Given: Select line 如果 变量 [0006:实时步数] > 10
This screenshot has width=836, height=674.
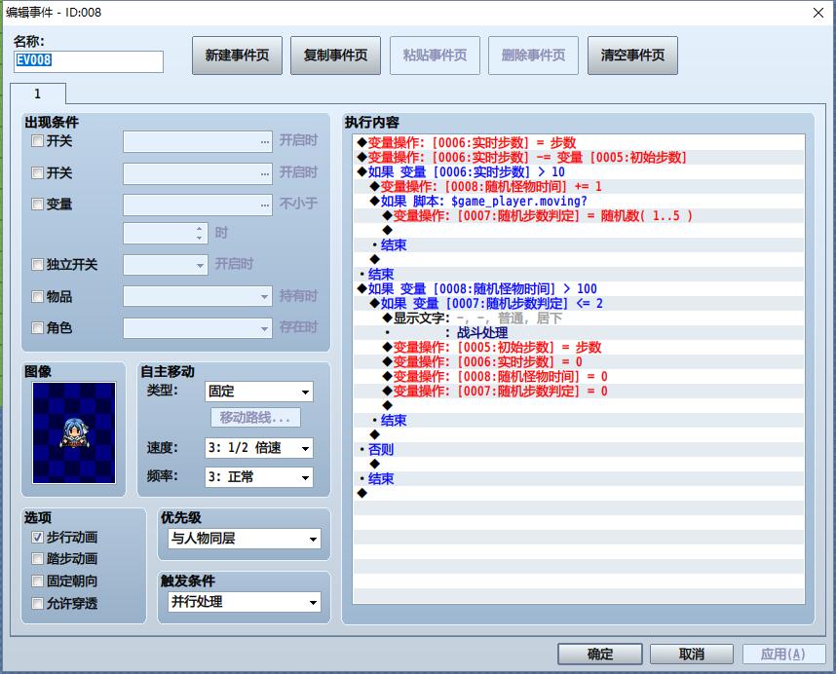Looking at the screenshot, I should point(579,172).
